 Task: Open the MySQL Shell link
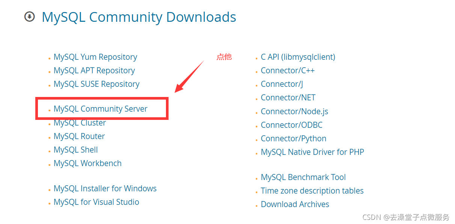point(76,150)
